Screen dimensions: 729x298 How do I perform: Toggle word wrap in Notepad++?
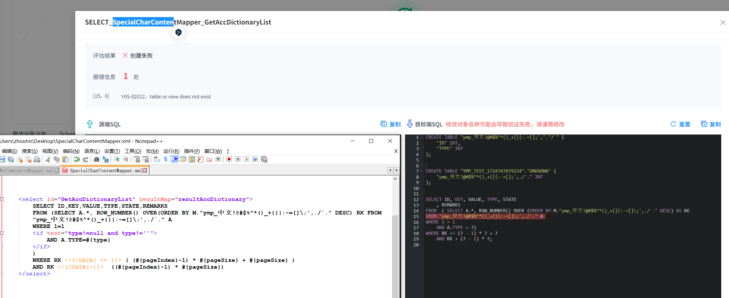pyautogui.click(x=156, y=159)
